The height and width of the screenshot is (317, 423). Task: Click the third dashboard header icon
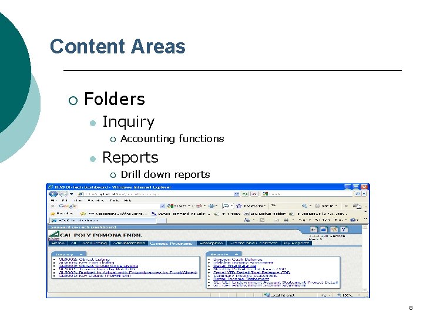(x=334, y=230)
